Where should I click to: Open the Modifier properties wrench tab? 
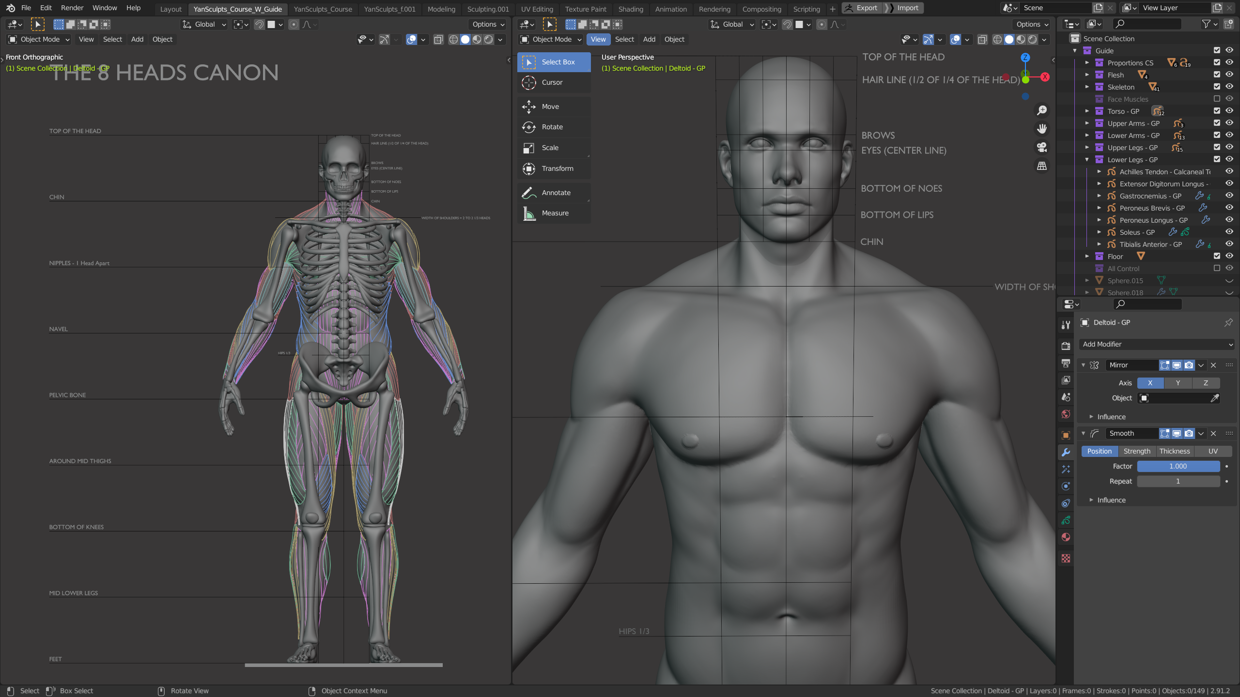pos(1066,453)
